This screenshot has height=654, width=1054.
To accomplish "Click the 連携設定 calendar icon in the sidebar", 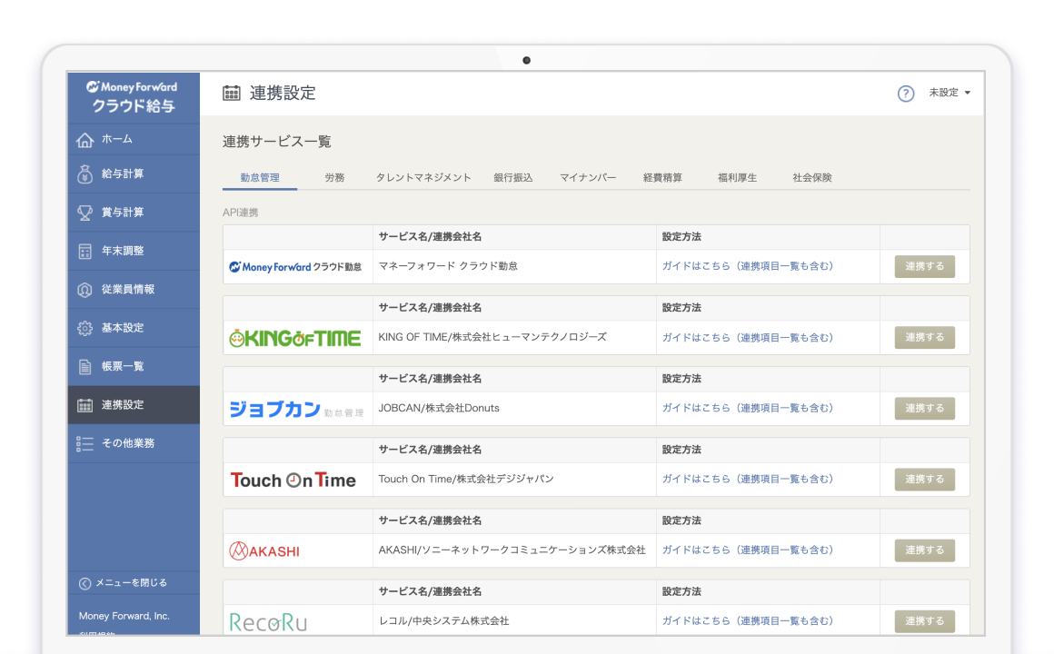I will 85,405.
